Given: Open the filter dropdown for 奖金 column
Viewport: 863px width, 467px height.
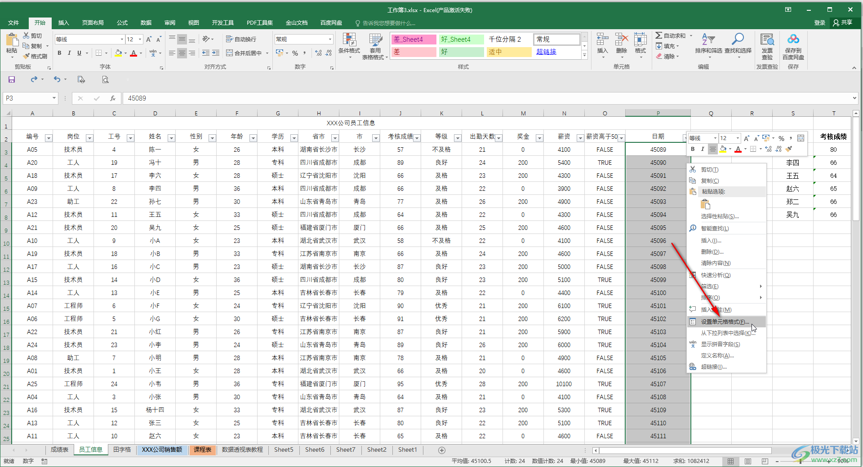Looking at the screenshot, I should 539,138.
